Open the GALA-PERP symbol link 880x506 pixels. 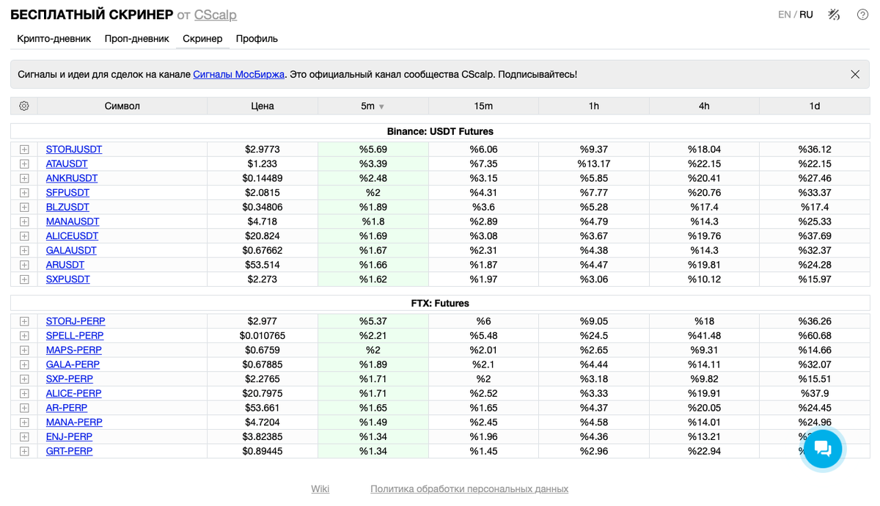click(73, 364)
